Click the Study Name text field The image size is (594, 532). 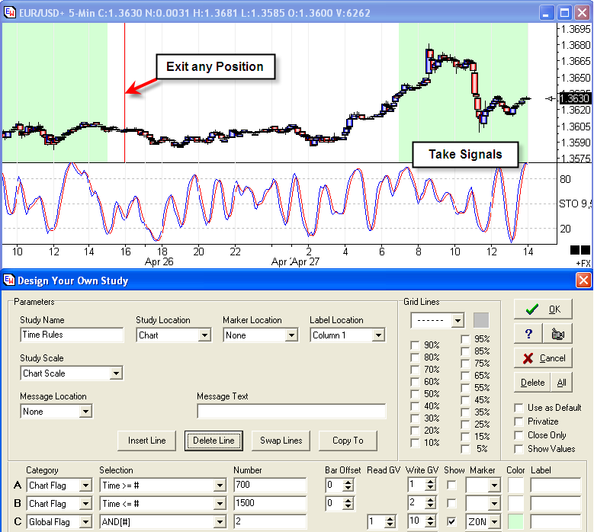point(72,335)
